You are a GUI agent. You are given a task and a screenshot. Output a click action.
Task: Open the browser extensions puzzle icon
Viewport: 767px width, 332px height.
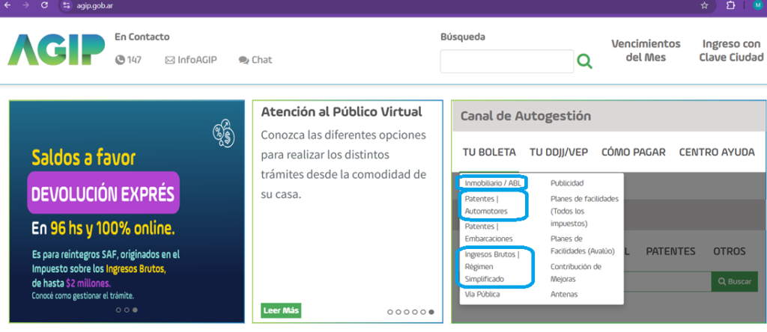point(730,5)
